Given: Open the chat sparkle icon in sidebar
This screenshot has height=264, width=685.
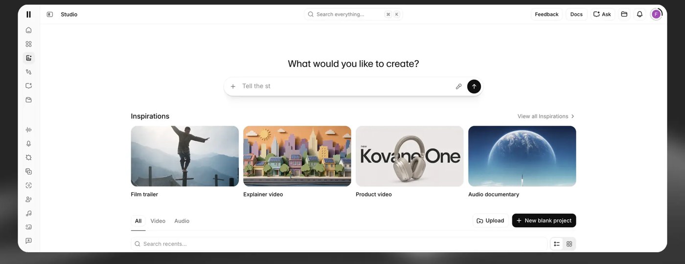Looking at the screenshot, I should pos(28,86).
